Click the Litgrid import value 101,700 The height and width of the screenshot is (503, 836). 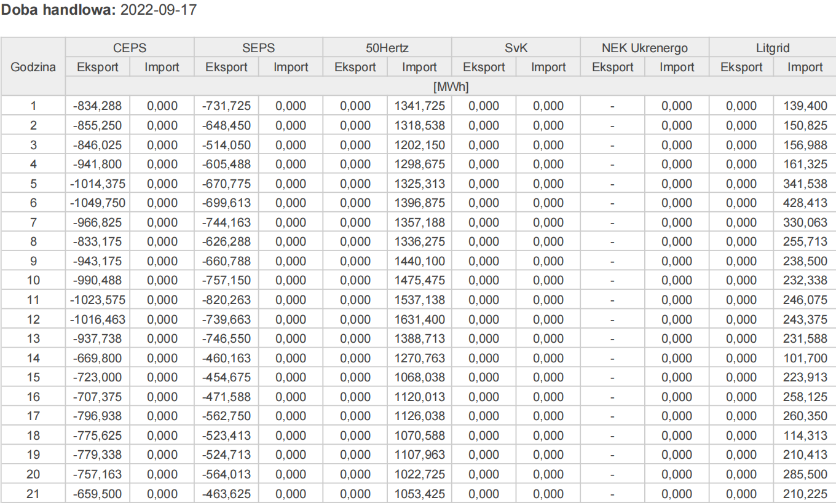click(805, 358)
